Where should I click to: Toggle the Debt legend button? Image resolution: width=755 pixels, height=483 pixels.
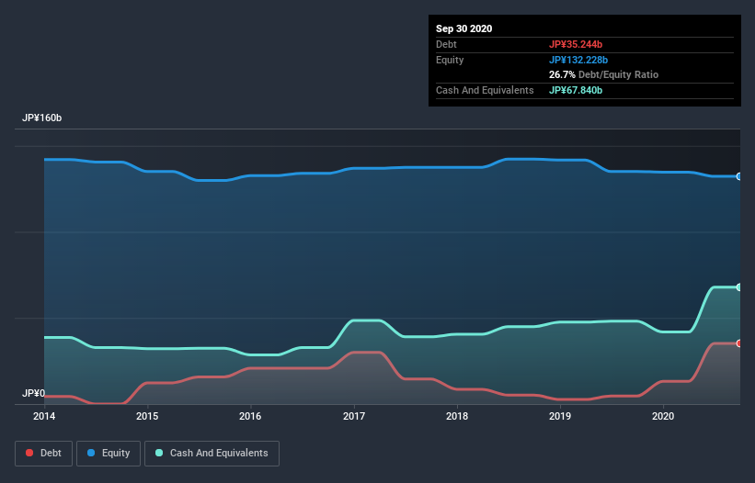(44, 454)
